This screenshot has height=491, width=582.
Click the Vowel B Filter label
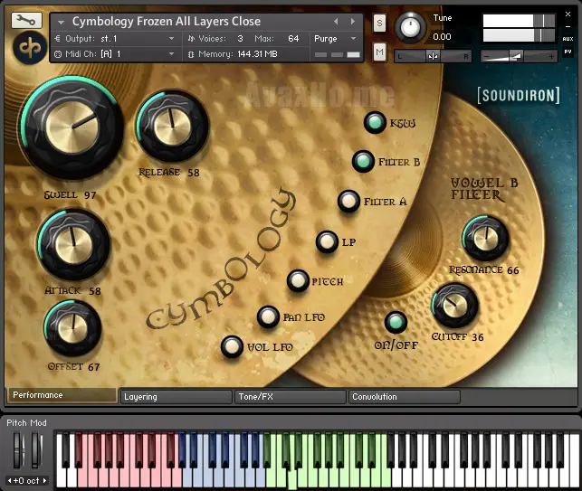tap(484, 189)
